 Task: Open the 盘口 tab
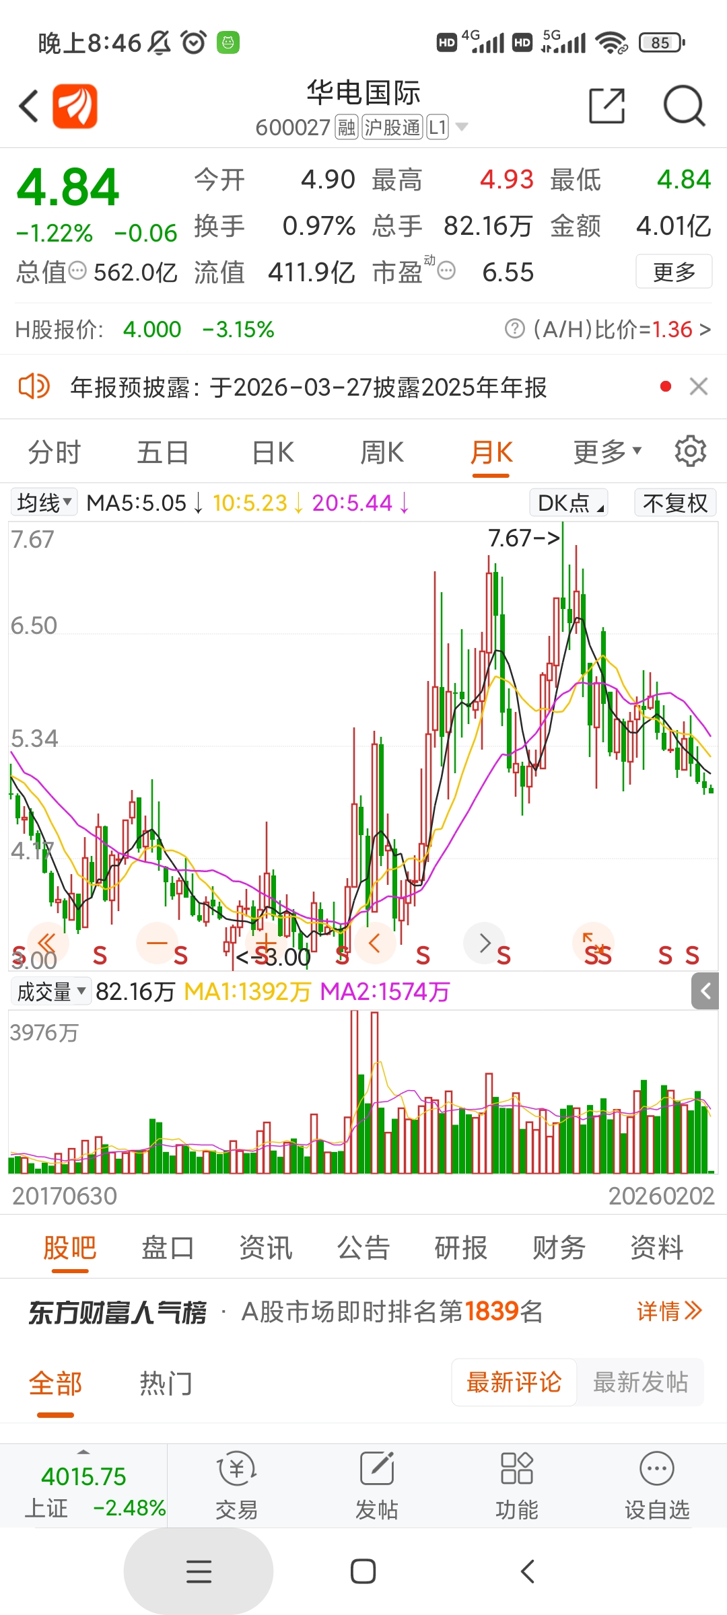(x=168, y=1248)
